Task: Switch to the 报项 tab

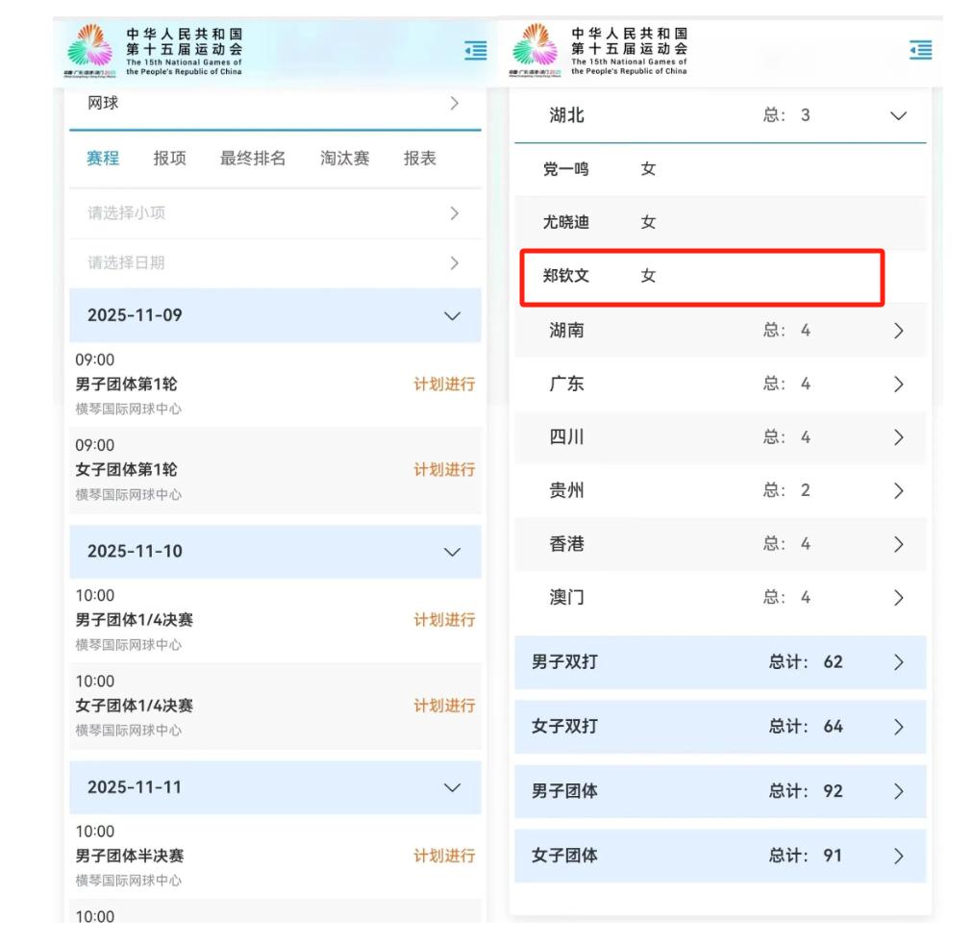Action: tap(170, 159)
